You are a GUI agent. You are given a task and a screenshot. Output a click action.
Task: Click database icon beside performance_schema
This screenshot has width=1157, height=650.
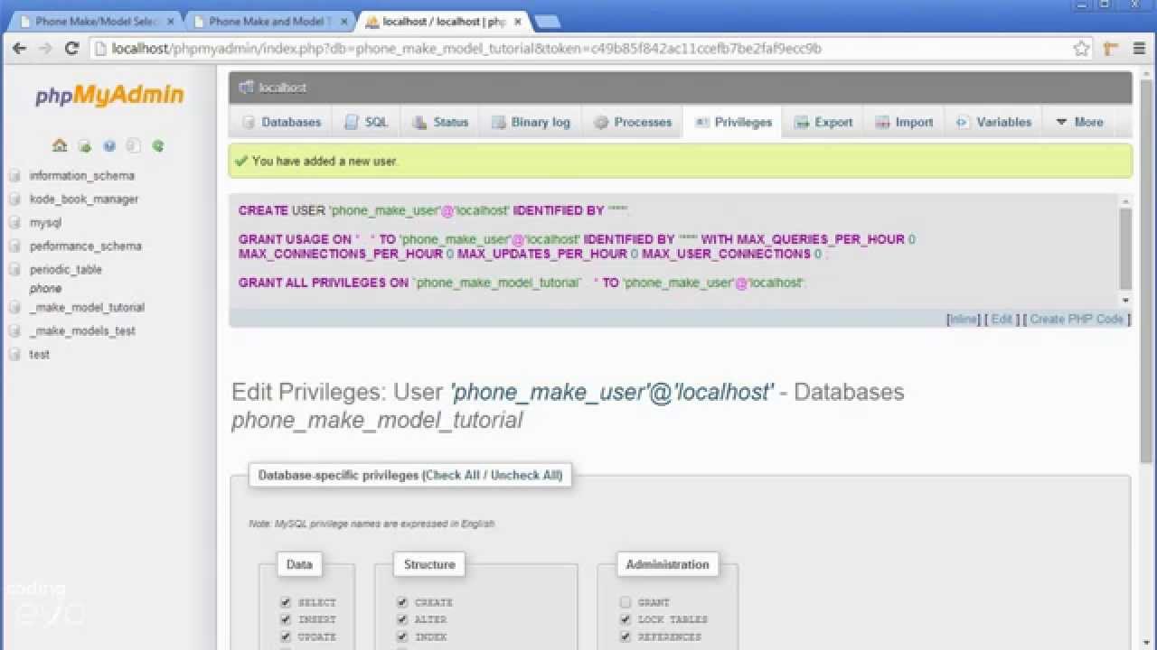click(14, 246)
